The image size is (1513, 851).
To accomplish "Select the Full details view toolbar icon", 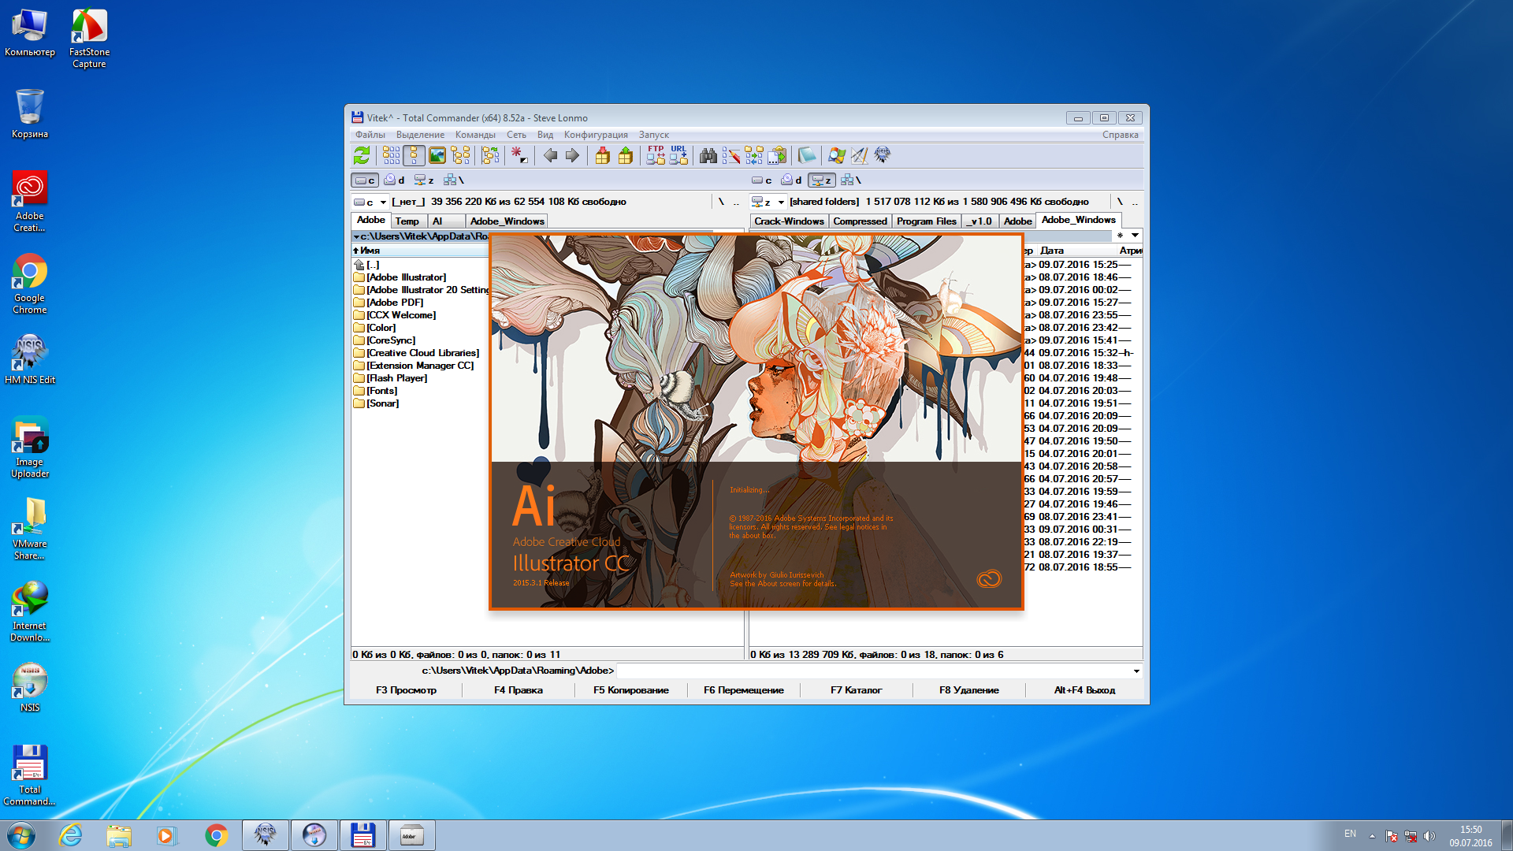I will pos(414,155).
